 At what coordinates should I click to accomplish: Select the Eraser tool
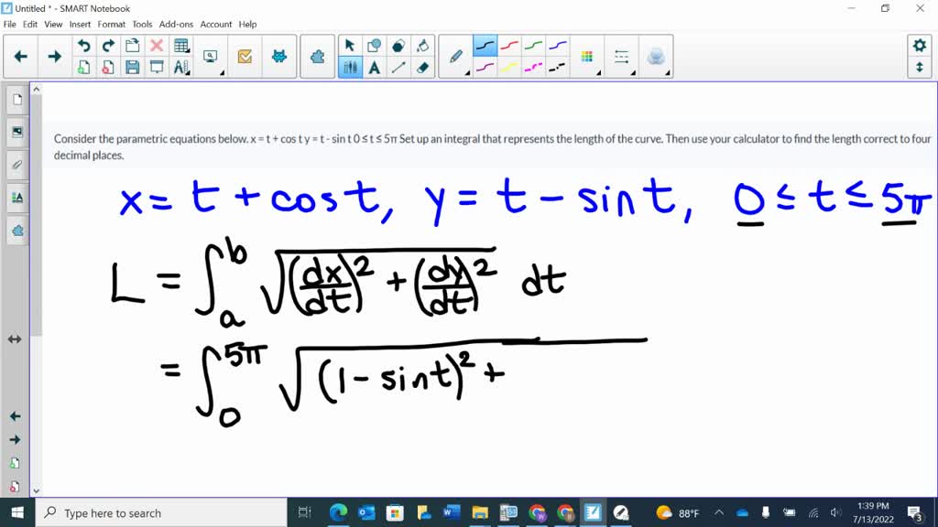423,67
